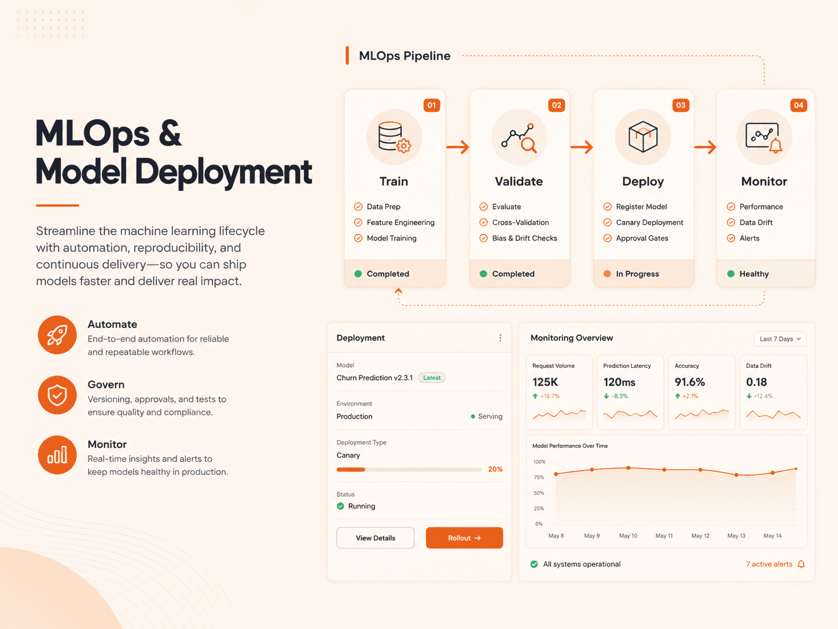Click the View Details button
Image resolution: width=838 pixels, height=629 pixels.
[x=376, y=538]
